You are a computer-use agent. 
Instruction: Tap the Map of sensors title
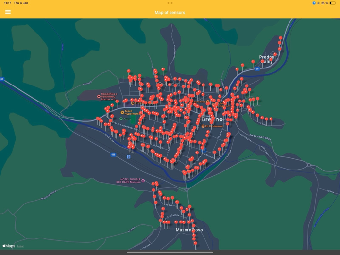tap(170, 12)
